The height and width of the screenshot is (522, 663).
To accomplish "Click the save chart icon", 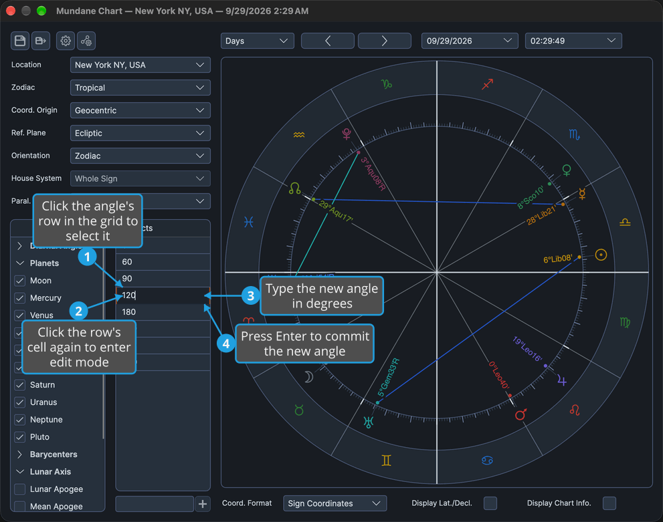I will [x=20, y=41].
